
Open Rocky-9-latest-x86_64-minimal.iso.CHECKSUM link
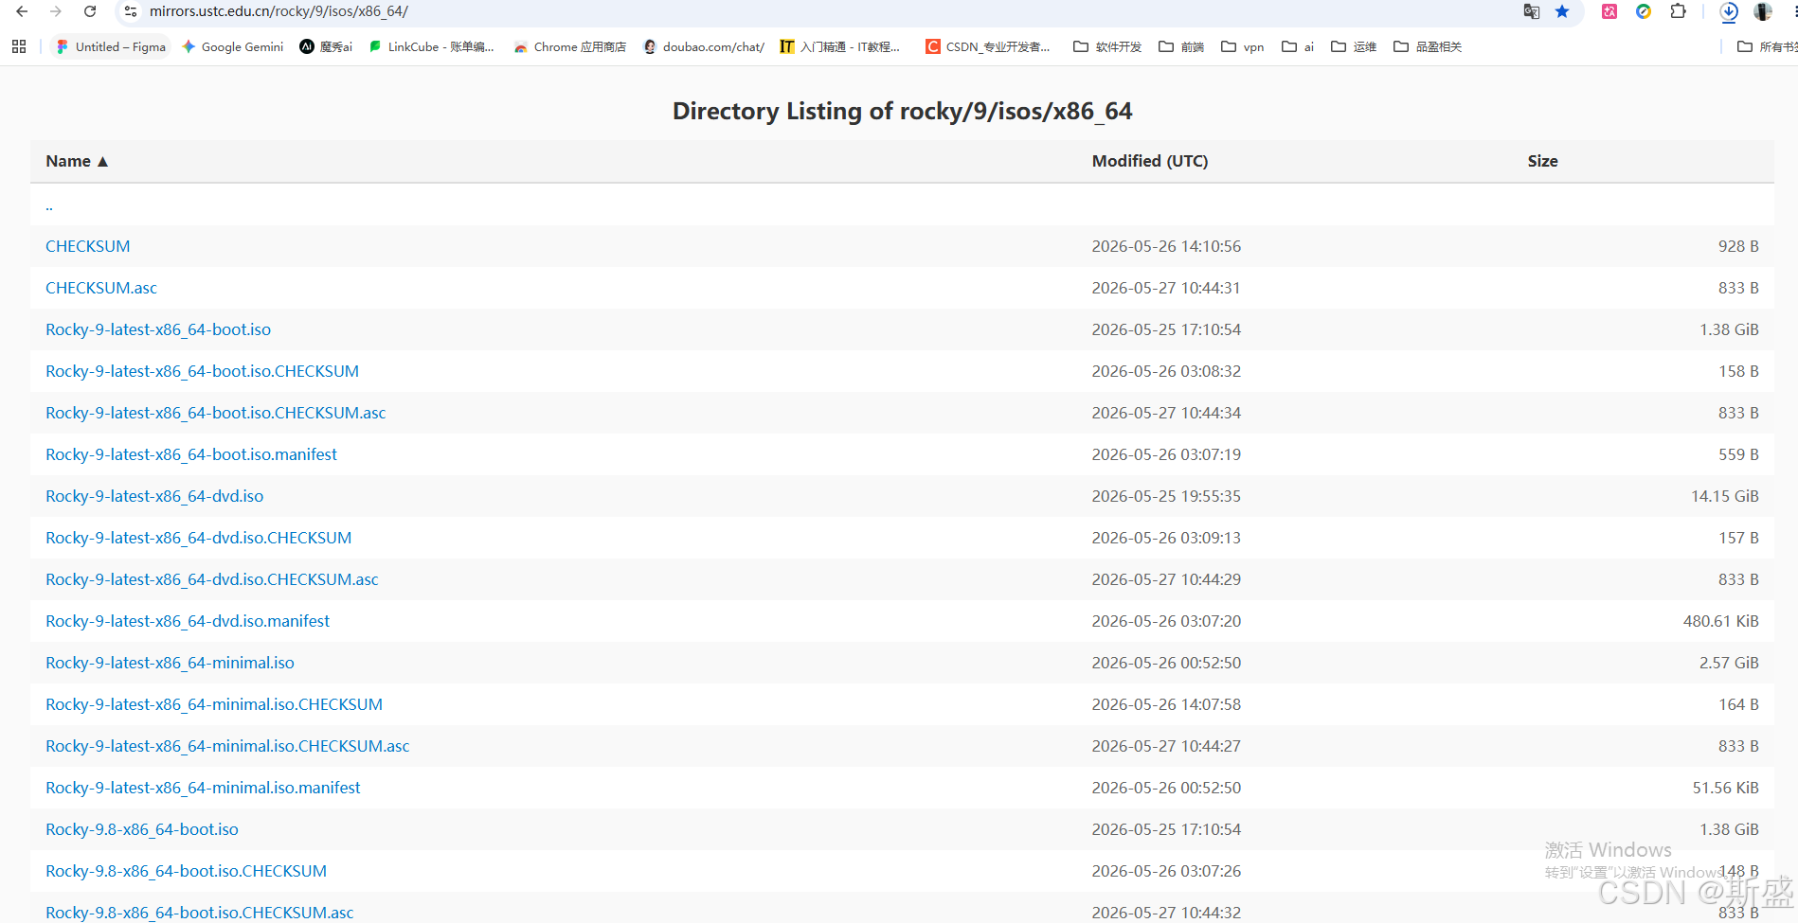(214, 704)
